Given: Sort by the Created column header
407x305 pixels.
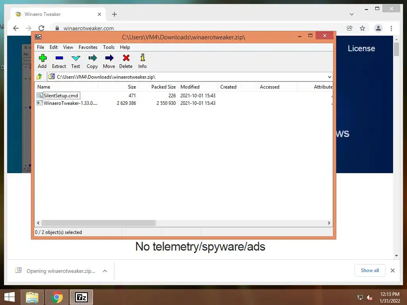Looking at the screenshot, I should tap(237, 87).
